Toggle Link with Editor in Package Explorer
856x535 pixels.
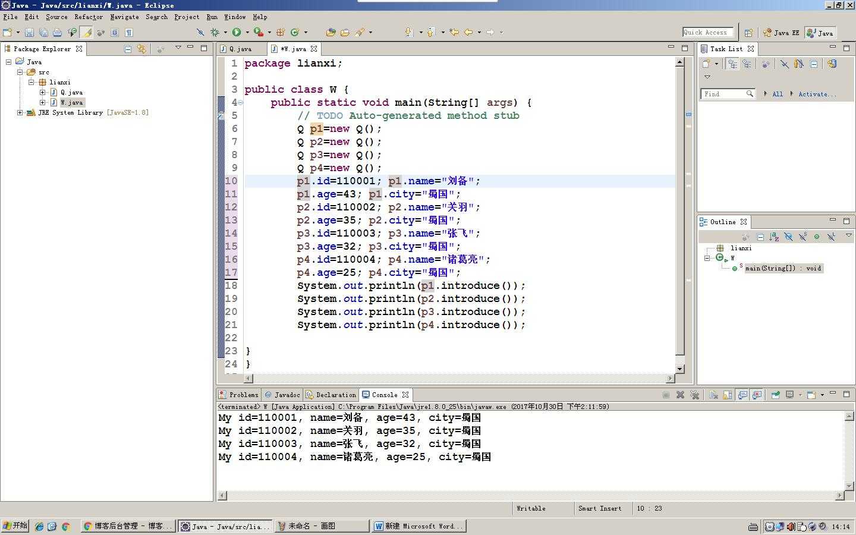pos(141,49)
